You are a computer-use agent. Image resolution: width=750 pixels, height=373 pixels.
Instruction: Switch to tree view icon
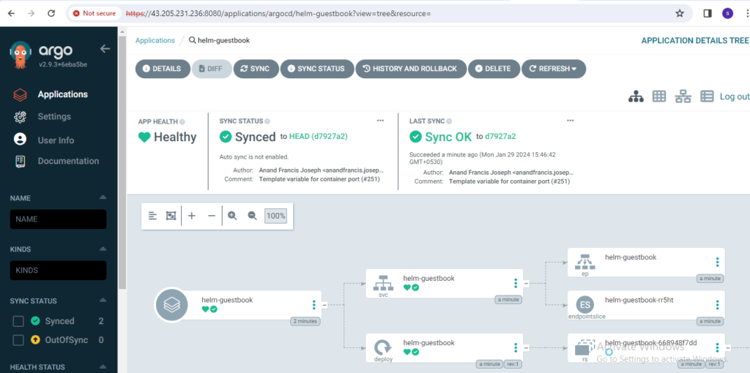[x=636, y=97]
